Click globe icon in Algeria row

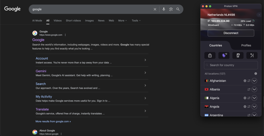coord(245,98)
